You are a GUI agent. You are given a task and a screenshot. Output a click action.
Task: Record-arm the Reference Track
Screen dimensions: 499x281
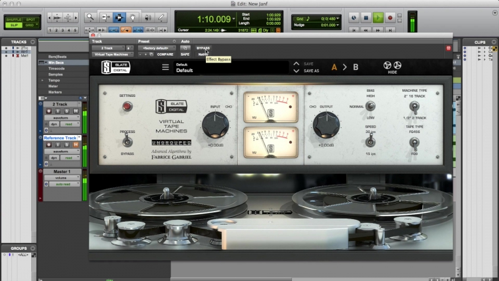[49, 145]
